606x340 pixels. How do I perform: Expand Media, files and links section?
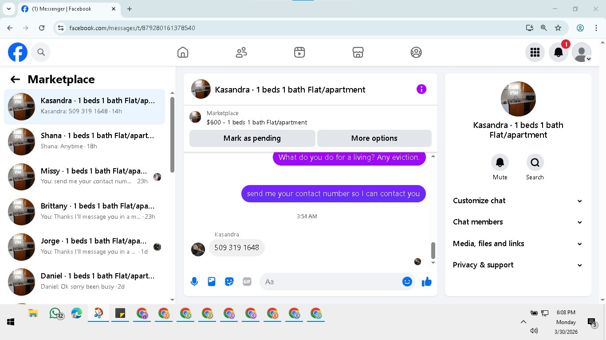(518, 243)
